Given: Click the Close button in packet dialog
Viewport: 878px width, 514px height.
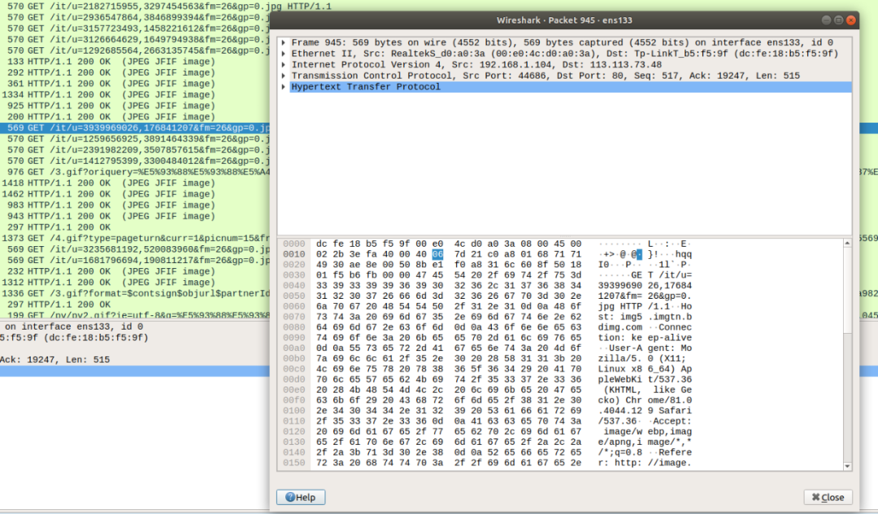Looking at the screenshot, I should pyautogui.click(x=828, y=497).
